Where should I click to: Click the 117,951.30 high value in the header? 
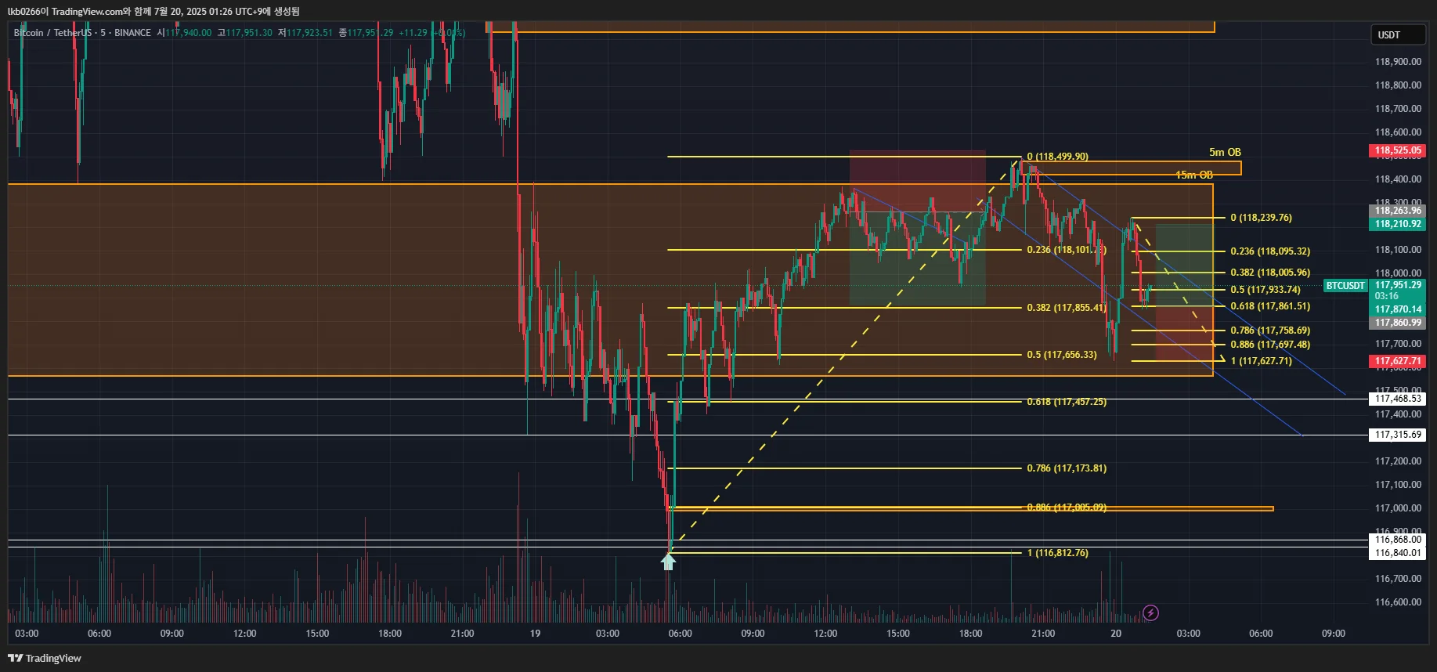point(249,33)
